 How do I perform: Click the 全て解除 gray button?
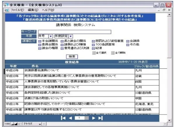point(113,53)
